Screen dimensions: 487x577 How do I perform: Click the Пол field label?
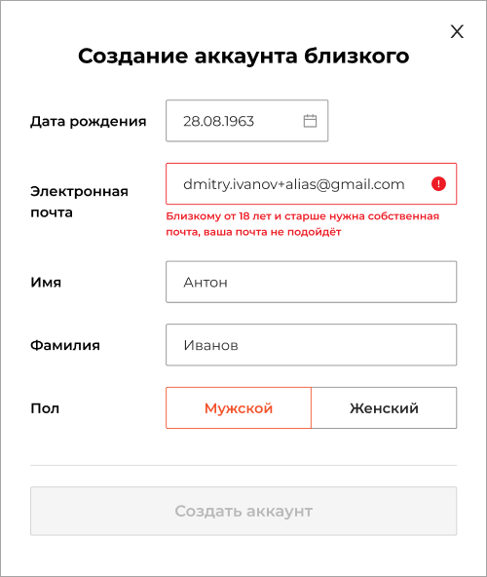(x=45, y=408)
